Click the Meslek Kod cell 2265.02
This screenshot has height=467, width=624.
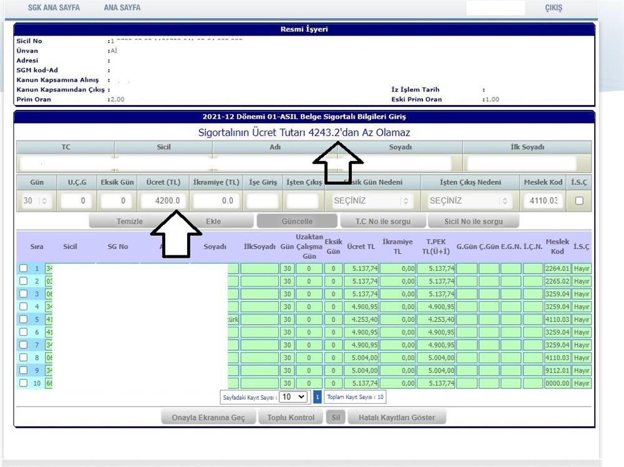tap(557, 281)
